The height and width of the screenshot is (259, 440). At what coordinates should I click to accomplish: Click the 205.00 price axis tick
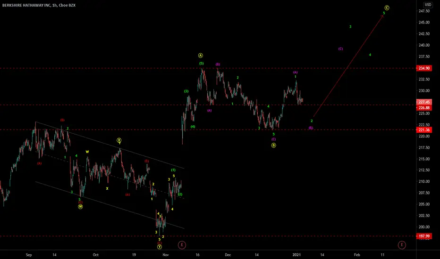click(x=424, y=204)
